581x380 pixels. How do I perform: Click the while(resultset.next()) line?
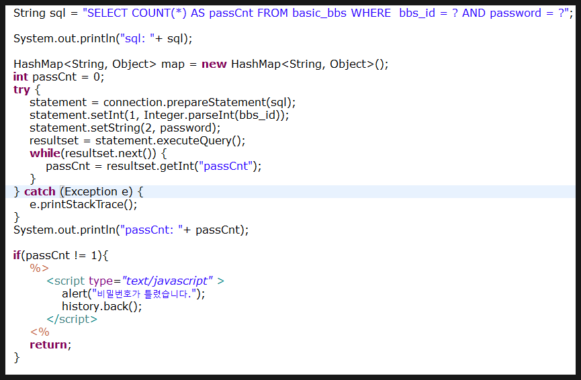[x=98, y=153]
